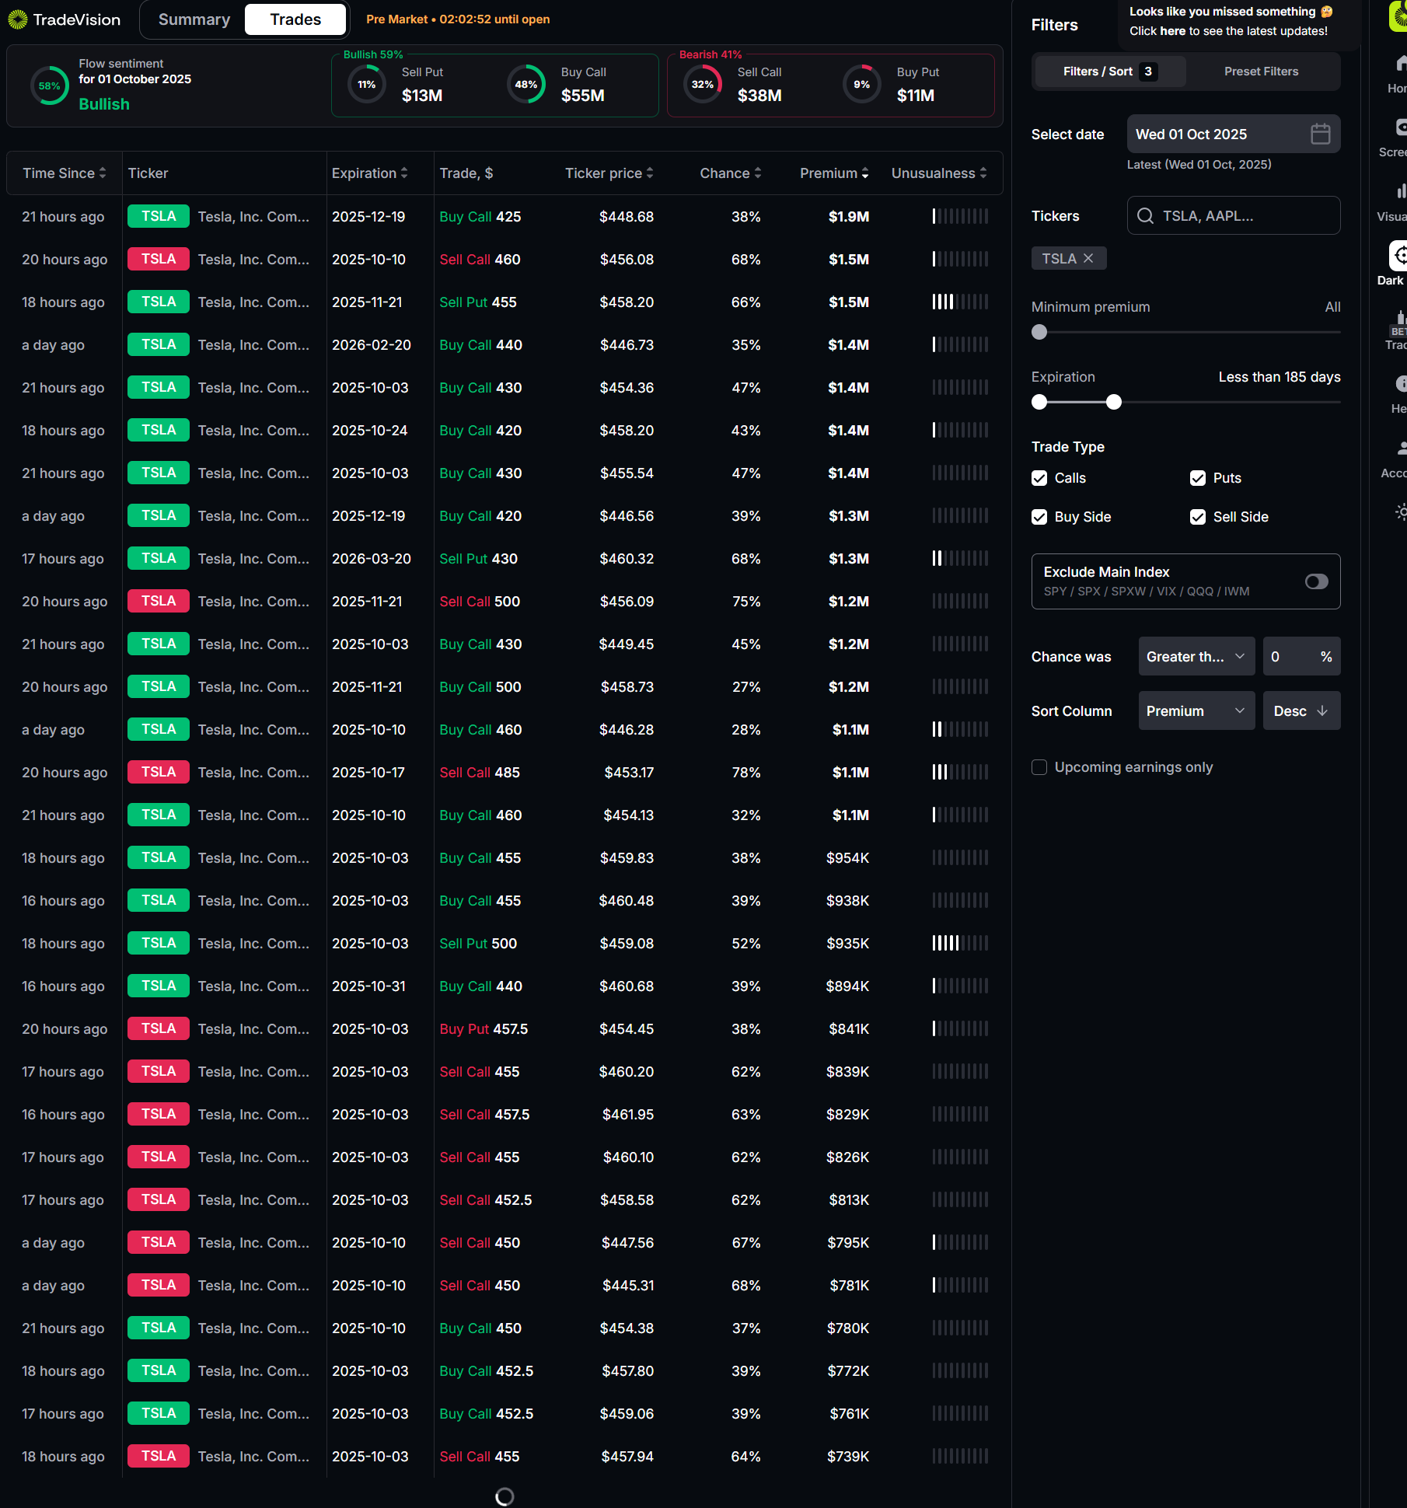Toggle sort direction Desc arrow
The height and width of the screenshot is (1508, 1407).
click(x=1322, y=710)
